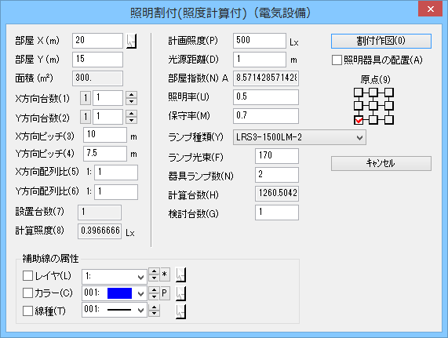The height and width of the screenshot is (338, 448).
Task: Click the pick icon beside the カラー row
Action: pyautogui.click(x=180, y=293)
